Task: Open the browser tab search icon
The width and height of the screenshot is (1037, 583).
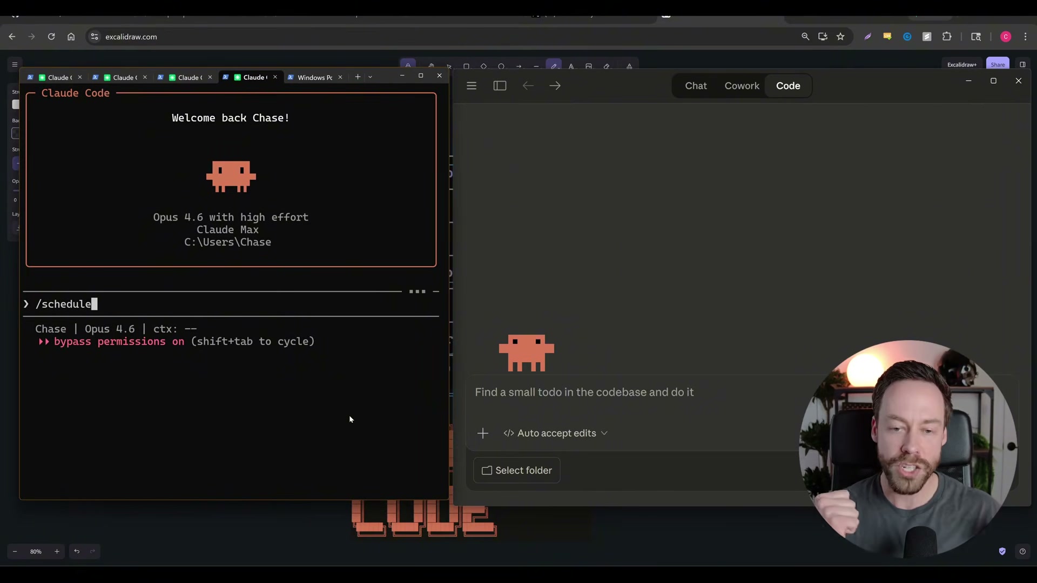Action: click(976, 37)
